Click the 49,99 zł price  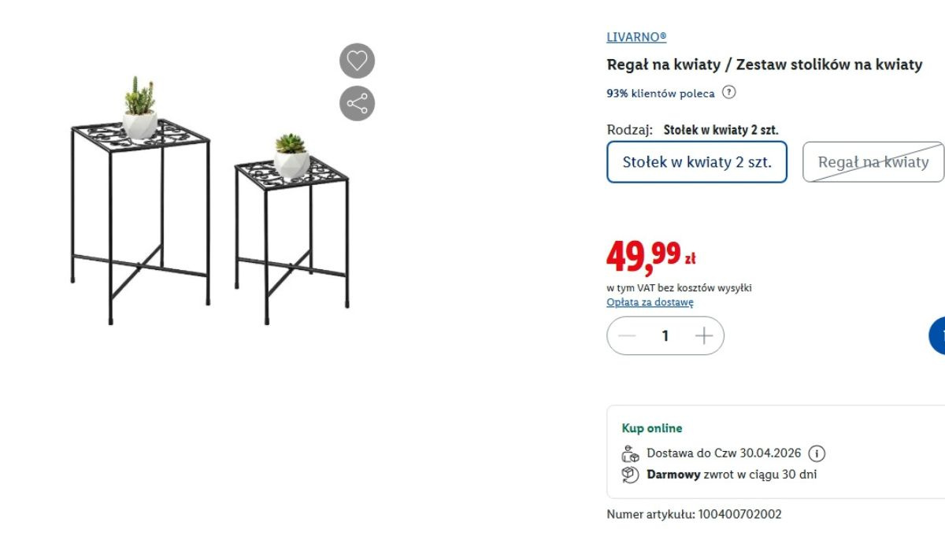(x=650, y=255)
